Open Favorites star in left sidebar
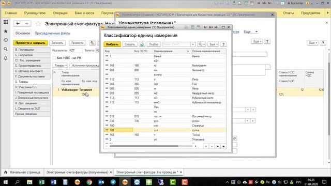Viewport: 331px width, 186px height. 6,31
